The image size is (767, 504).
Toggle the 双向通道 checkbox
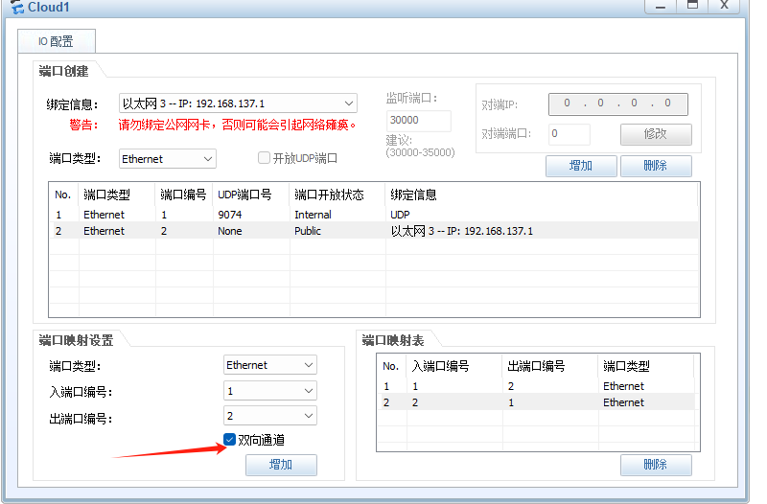point(229,440)
